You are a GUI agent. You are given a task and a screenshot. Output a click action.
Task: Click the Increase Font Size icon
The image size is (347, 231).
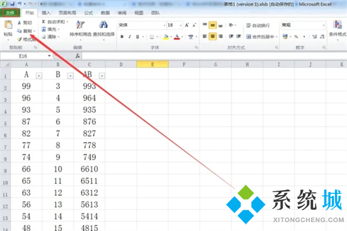point(187,25)
